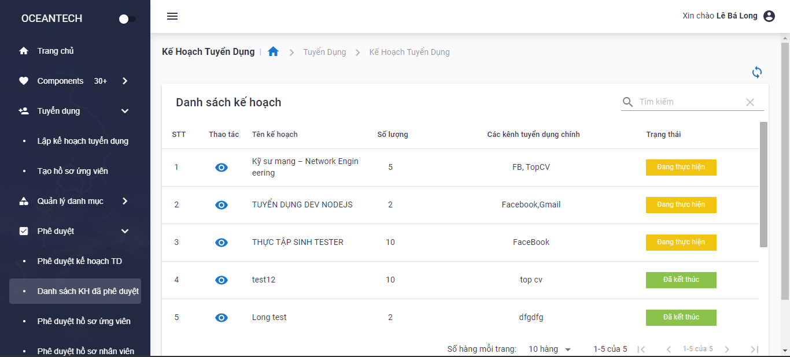Click the refresh sync icon
The image size is (790, 357).
pos(757,72)
